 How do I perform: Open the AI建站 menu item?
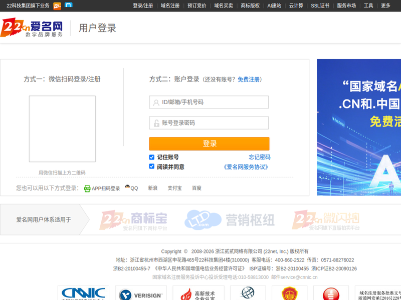[x=274, y=5]
